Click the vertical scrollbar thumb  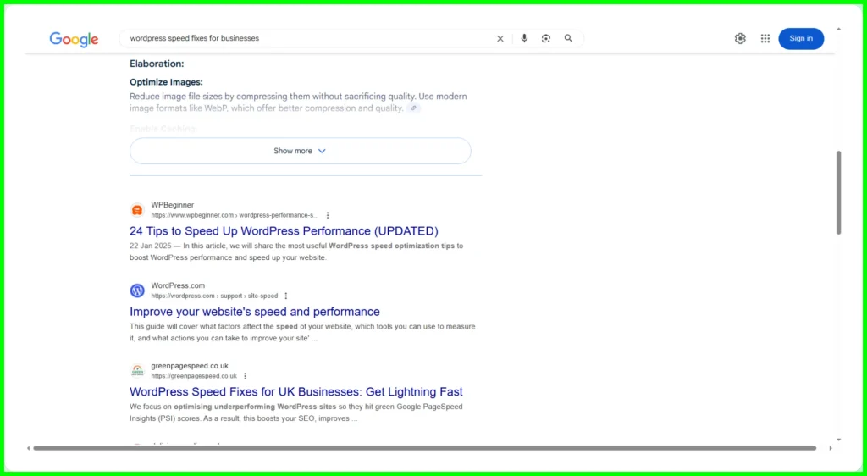[838, 192]
